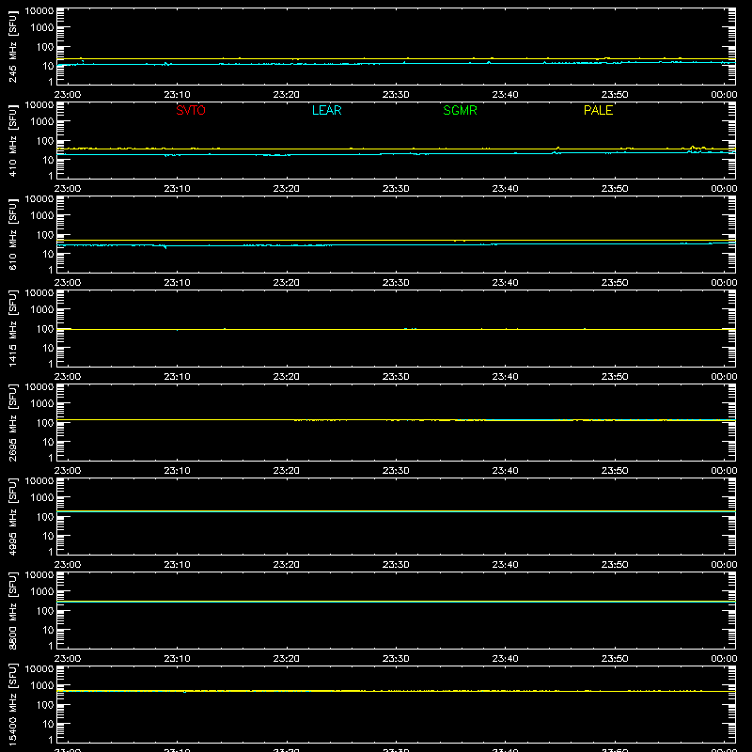
Task: Click 23:20 label under the 1415 MHz plot
Action: (x=287, y=377)
